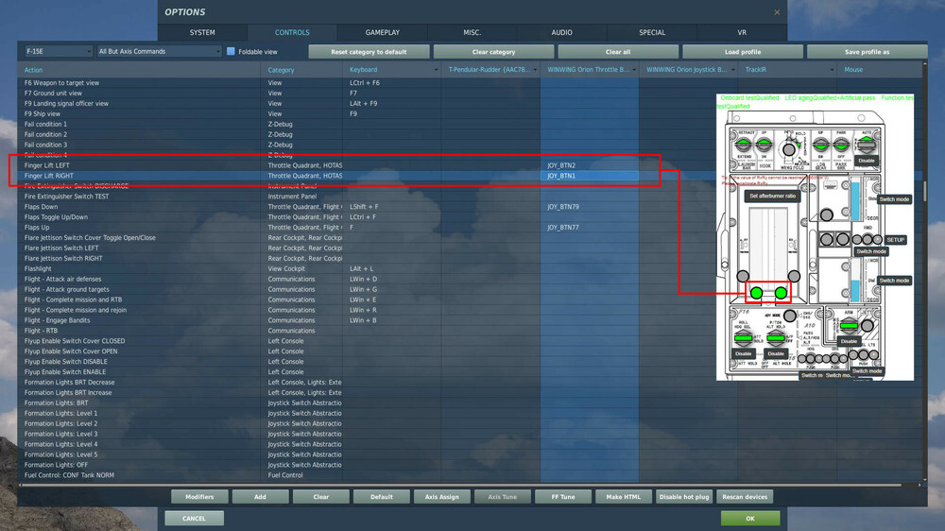
Task: Expand the Keyboard column header arrow
Action: [x=437, y=70]
